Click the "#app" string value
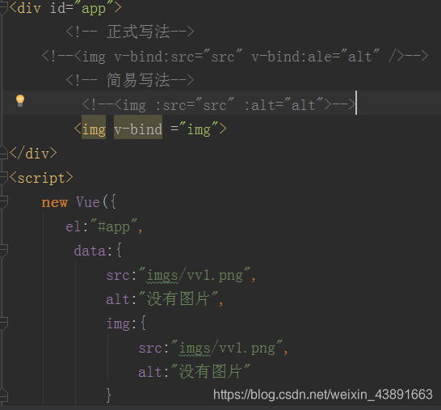Image resolution: width=441 pixels, height=410 pixels. [x=114, y=226]
